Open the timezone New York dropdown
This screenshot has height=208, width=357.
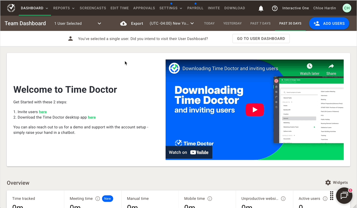click(x=172, y=23)
